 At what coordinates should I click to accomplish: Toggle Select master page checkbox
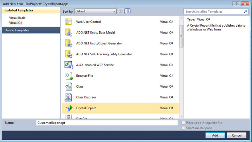183,128
